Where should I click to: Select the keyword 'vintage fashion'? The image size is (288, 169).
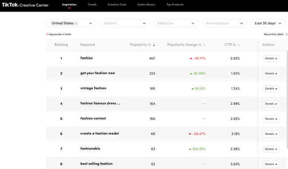93,88
